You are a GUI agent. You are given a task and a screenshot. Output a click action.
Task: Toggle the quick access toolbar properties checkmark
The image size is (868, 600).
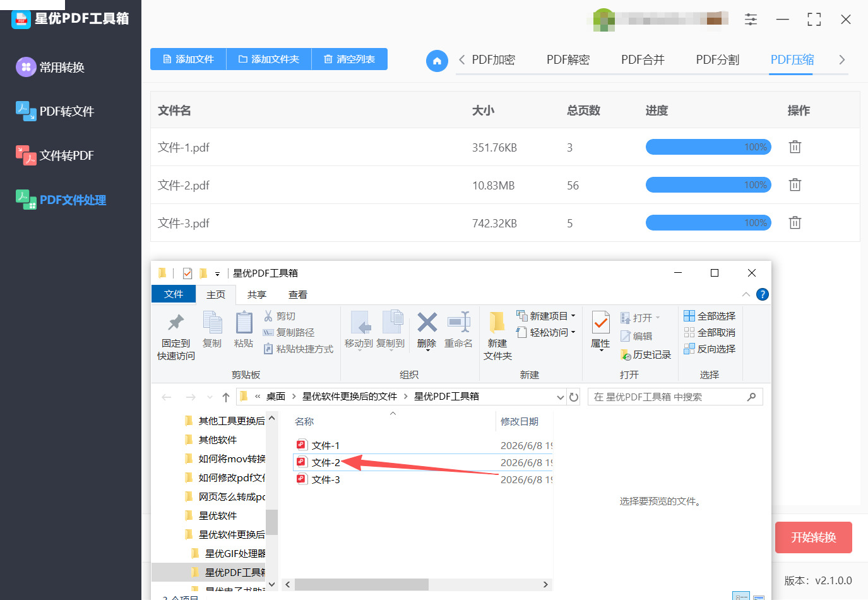187,273
